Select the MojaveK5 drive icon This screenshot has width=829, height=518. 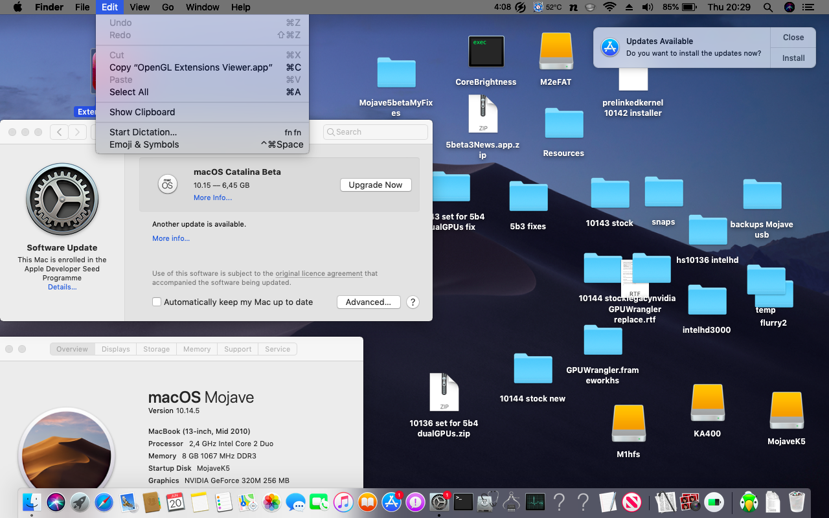coord(787,411)
